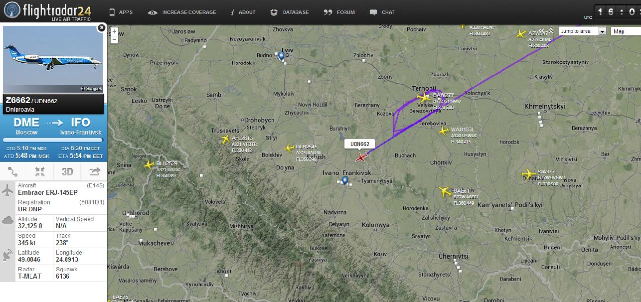Viewport: 641px width, 302px height.
Task: Click the SIA377 yellow plane icon
Action: [528, 174]
